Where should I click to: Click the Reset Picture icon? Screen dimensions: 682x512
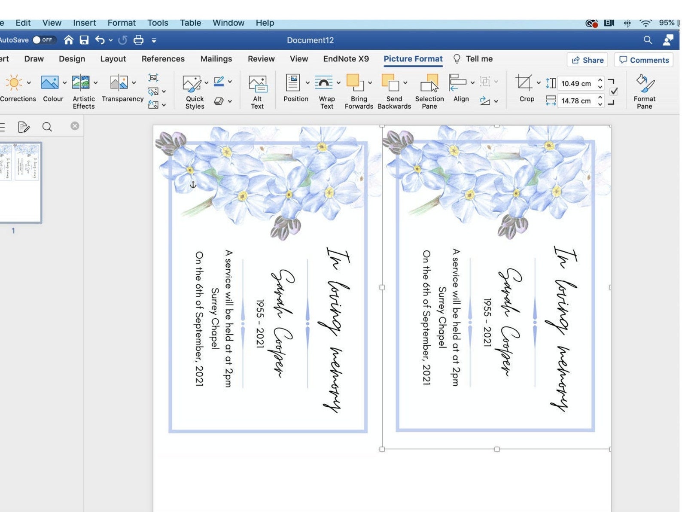click(153, 104)
